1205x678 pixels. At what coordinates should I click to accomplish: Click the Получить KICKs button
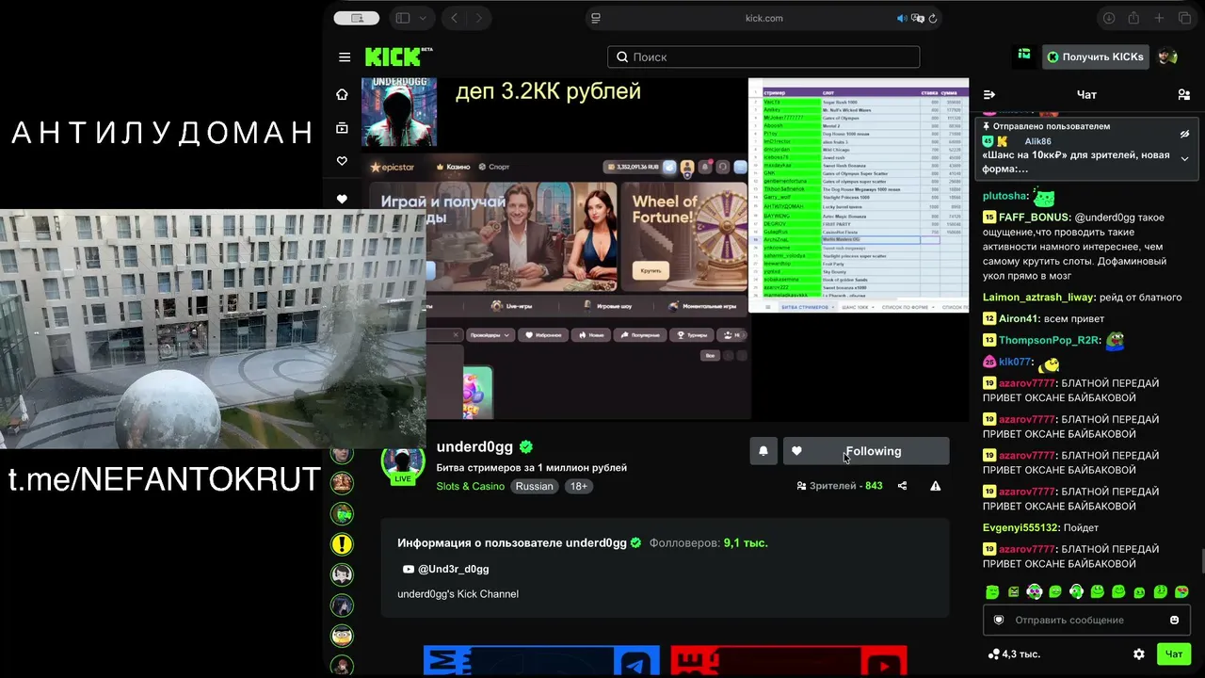point(1095,56)
